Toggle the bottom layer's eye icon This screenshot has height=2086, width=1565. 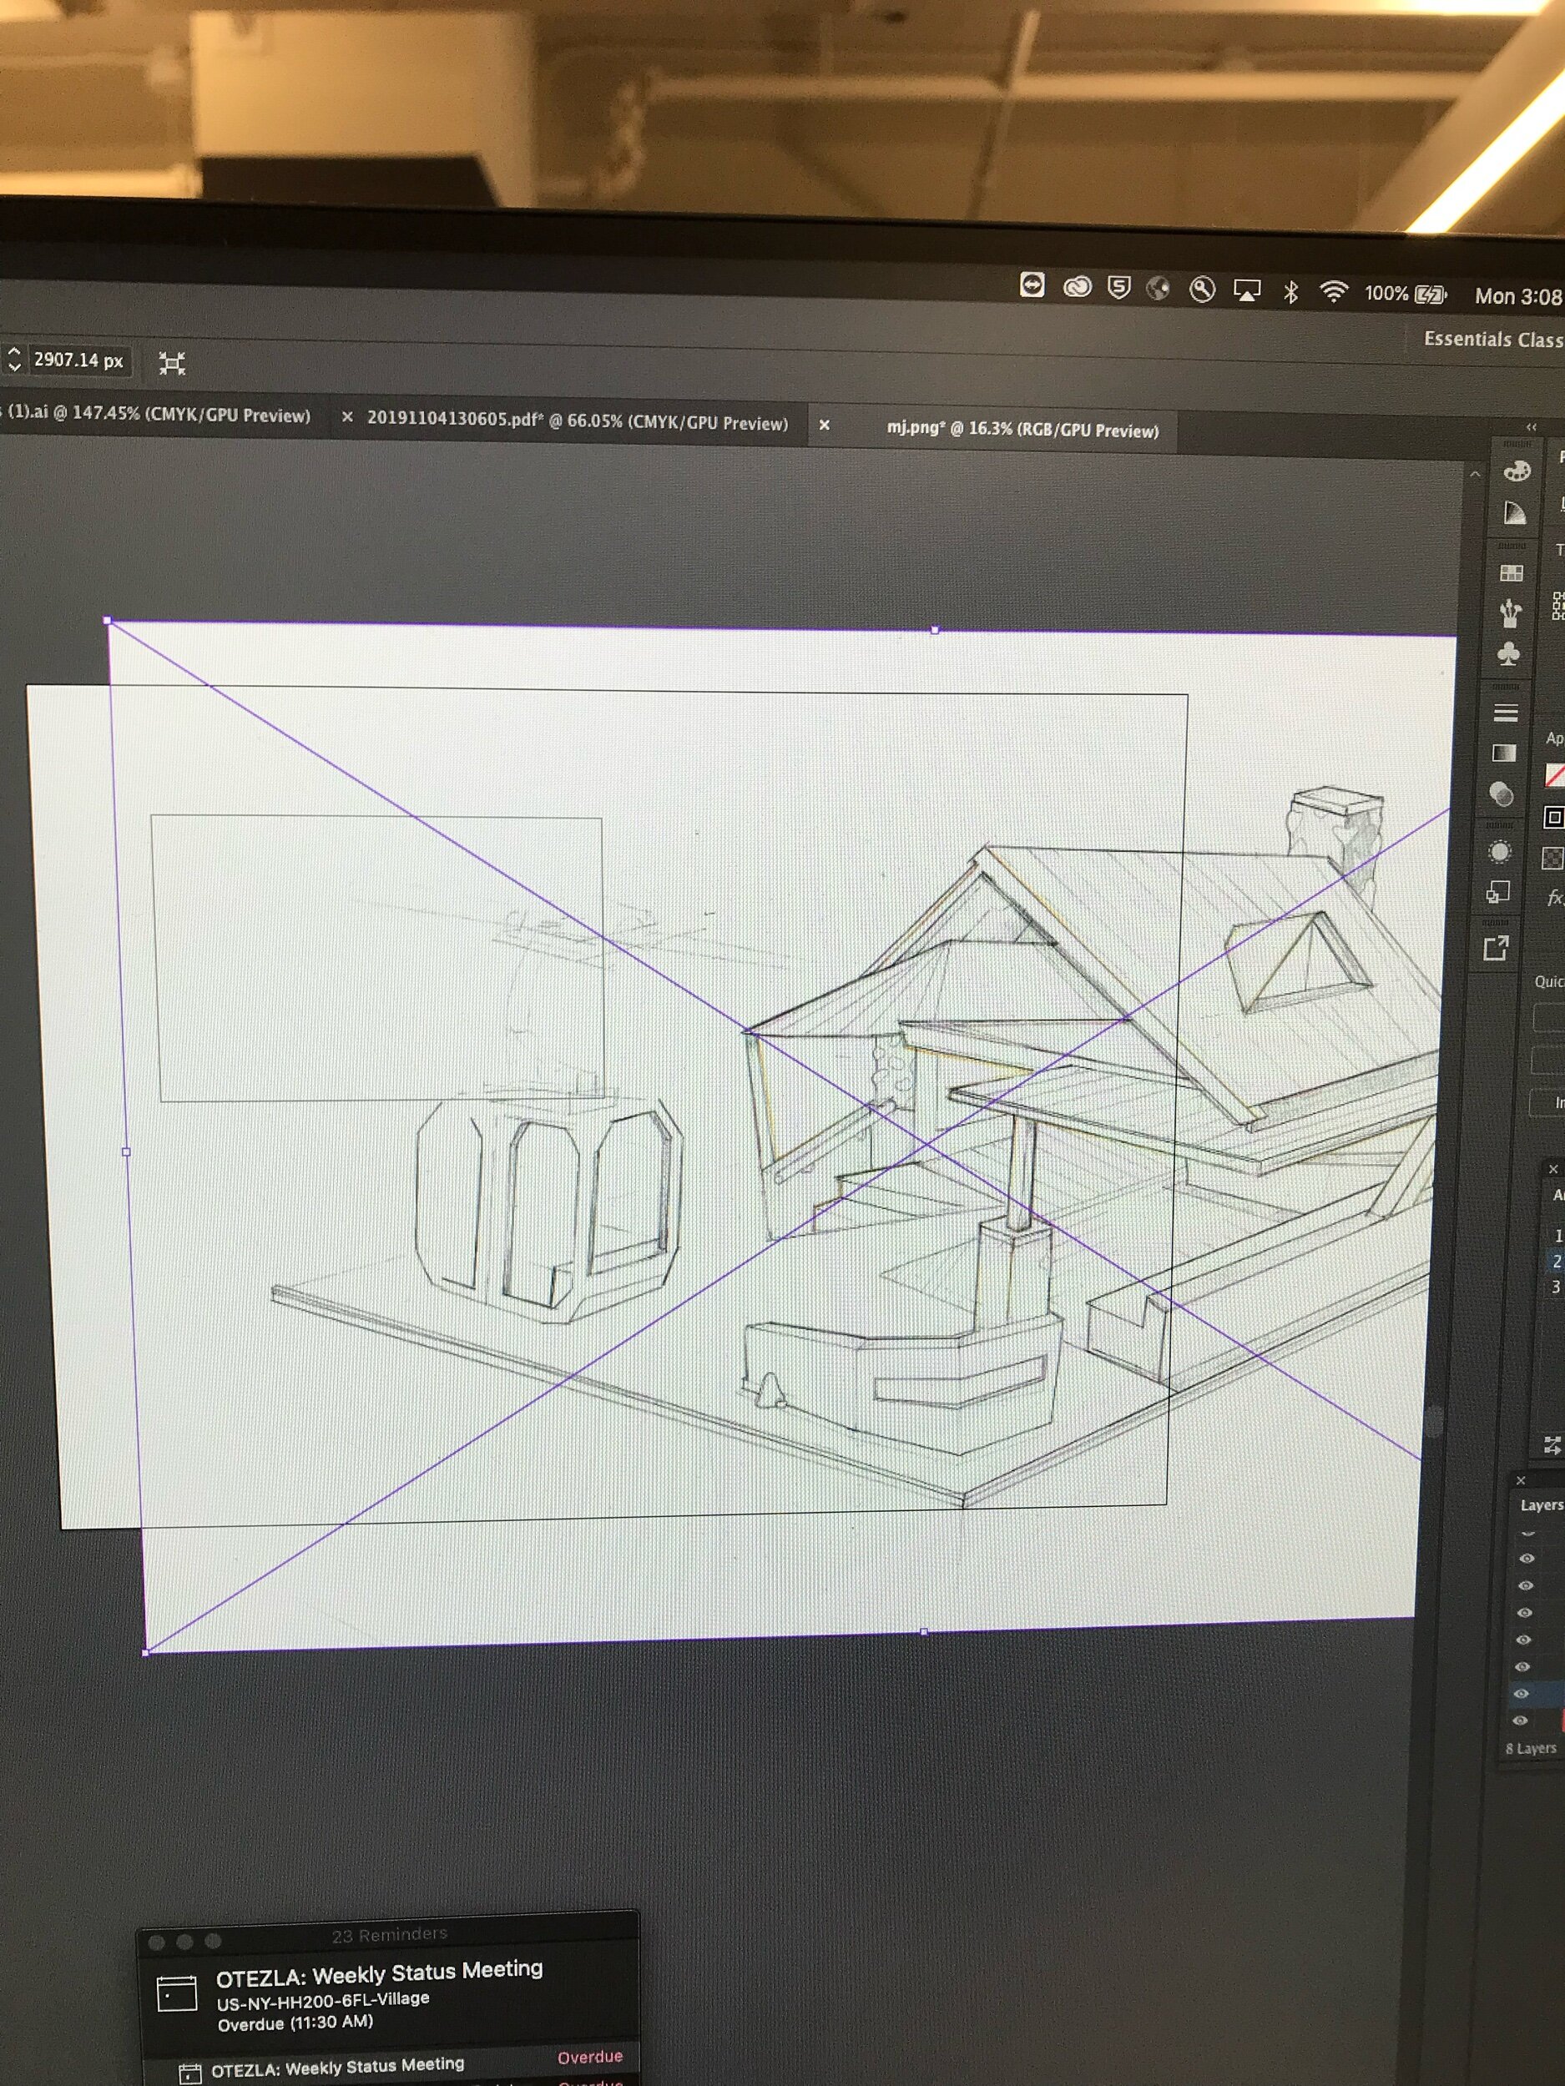[1520, 1721]
